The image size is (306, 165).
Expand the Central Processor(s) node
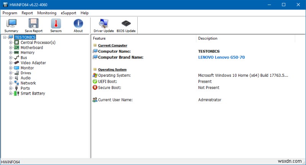click(x=11, y=42)
